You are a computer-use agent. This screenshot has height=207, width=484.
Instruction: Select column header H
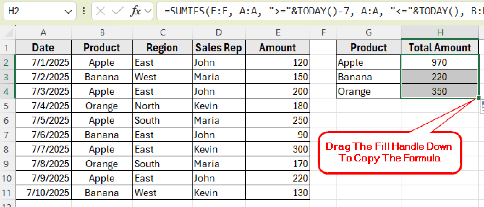pos(440,32)
